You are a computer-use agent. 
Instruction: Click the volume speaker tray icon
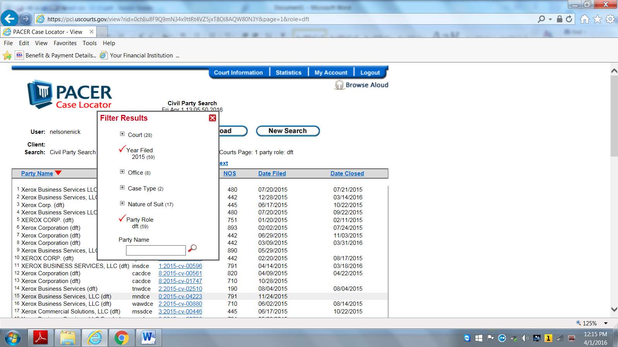point(525,338)
